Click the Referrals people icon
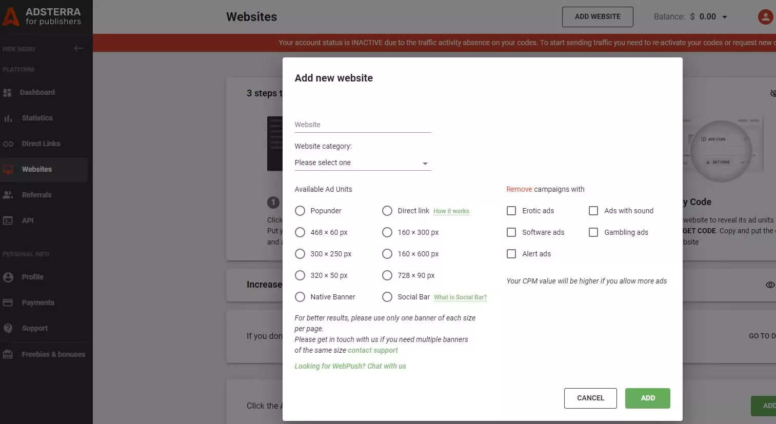 coord(8,195)
